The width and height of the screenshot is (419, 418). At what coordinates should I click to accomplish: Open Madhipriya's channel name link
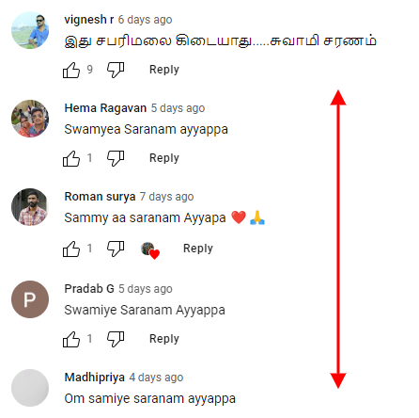click(x=95, y=378)
